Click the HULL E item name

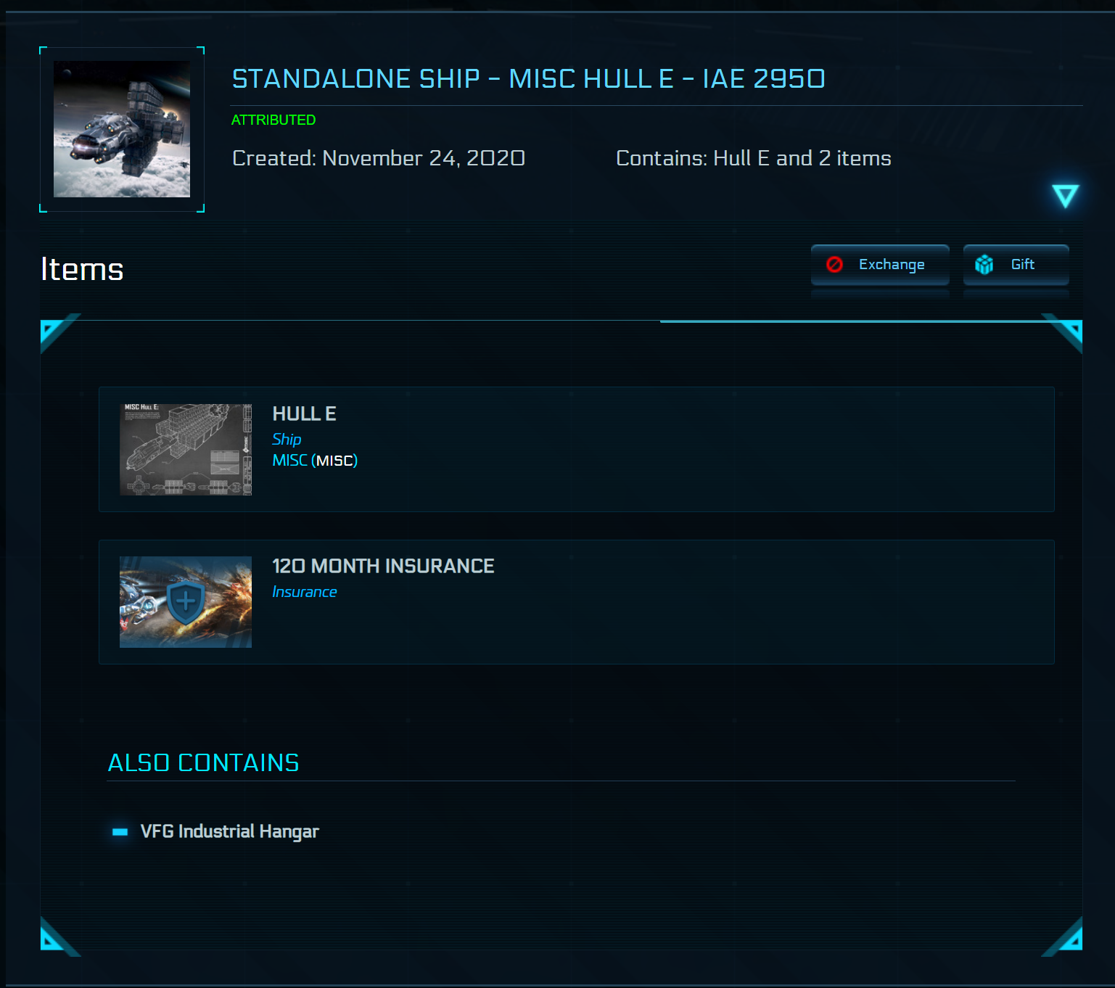pyautogui.click(x=304, y=413)
